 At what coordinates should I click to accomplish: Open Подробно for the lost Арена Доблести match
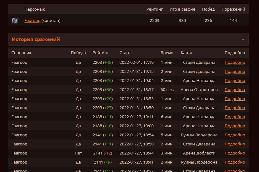click(235, 153)
